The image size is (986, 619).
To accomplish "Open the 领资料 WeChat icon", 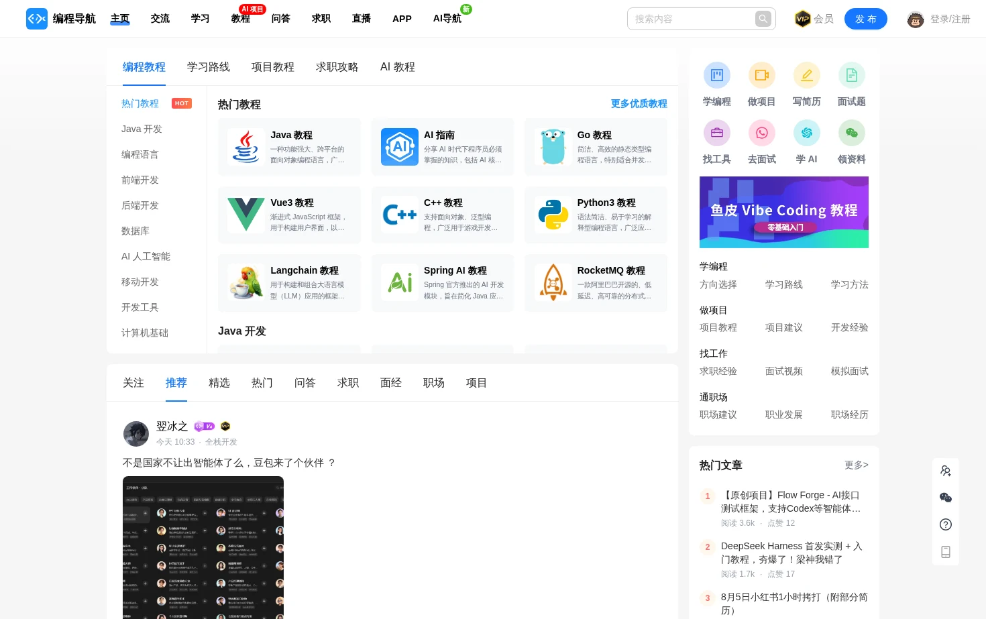I will coord(851,133).
